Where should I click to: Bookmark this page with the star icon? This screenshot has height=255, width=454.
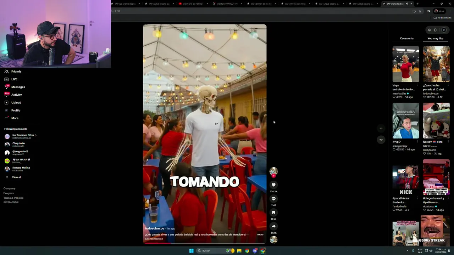pos(420,11)
